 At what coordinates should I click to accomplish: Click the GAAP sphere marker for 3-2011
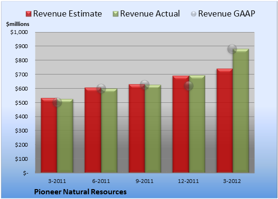coord(57,102)
